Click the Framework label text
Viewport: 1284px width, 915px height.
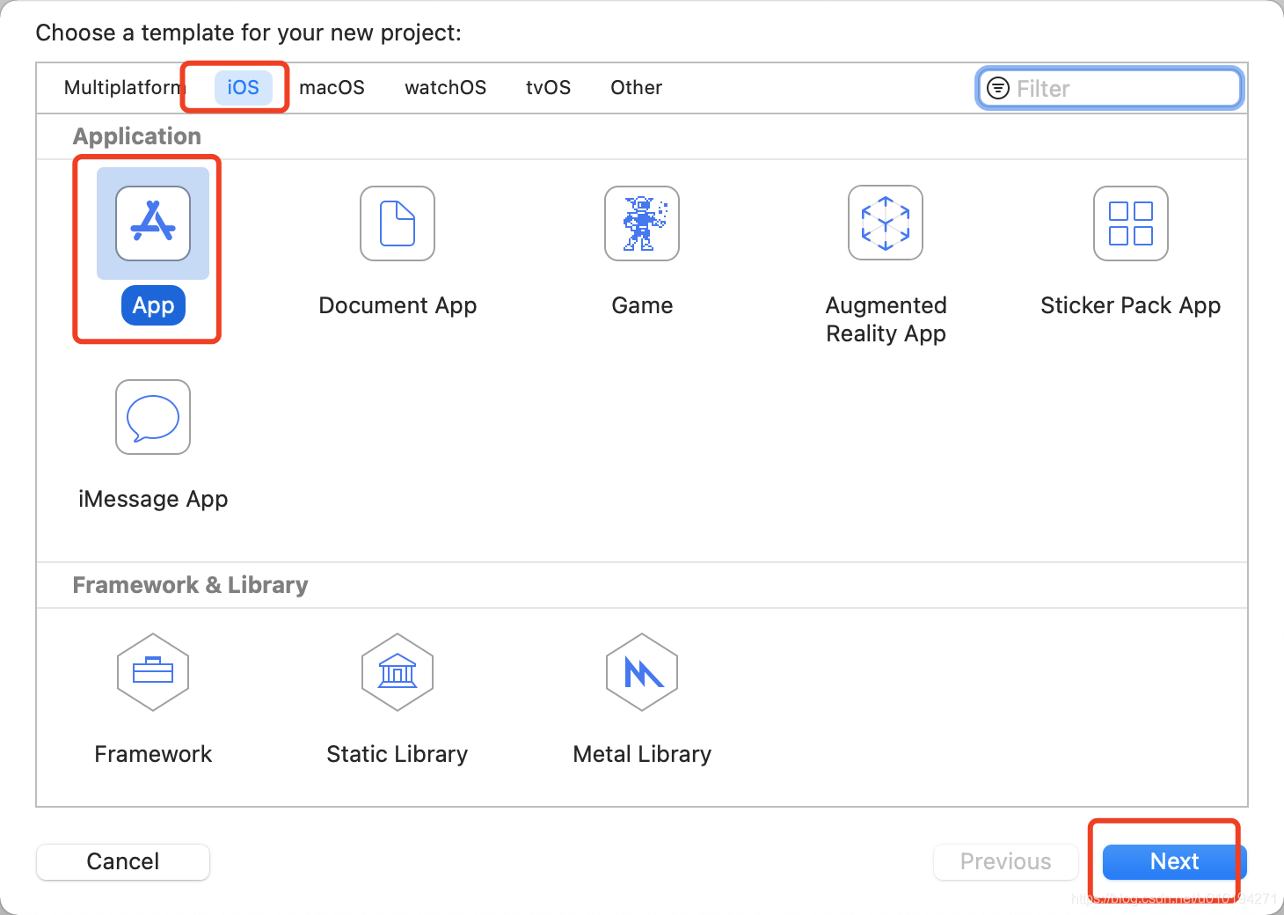(x=153, y=754)
